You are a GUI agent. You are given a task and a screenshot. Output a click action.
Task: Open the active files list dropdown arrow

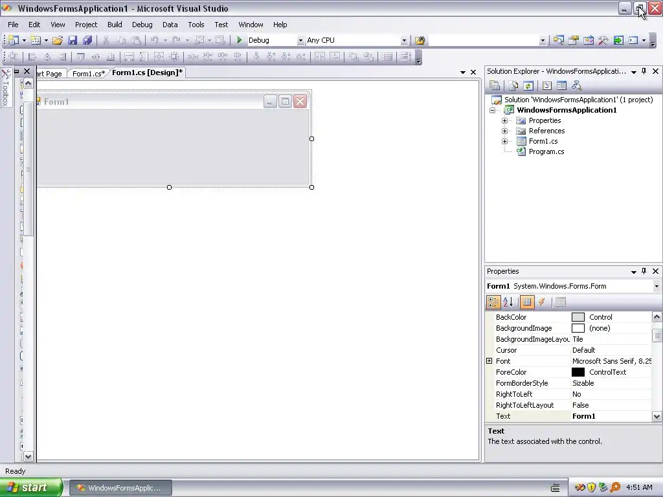coord(462,72)
